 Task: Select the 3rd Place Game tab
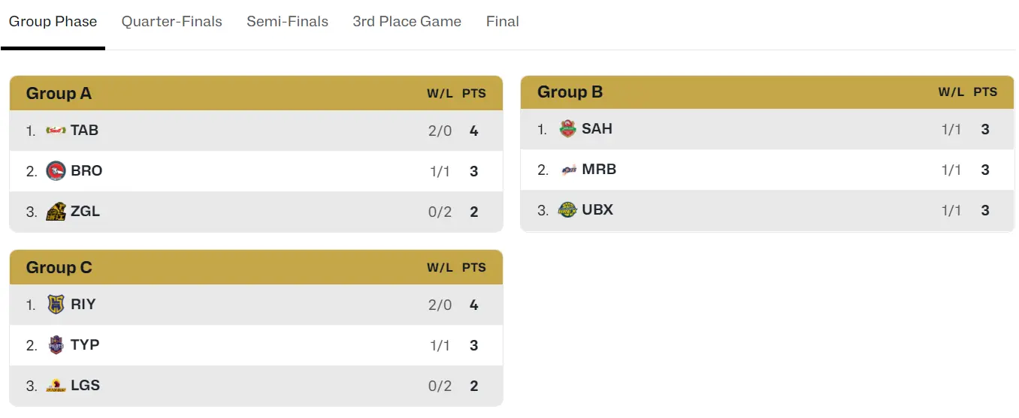point(407,22)
